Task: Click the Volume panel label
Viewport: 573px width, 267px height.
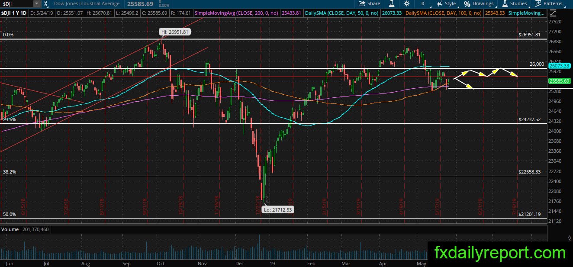Action: [10, 229]
